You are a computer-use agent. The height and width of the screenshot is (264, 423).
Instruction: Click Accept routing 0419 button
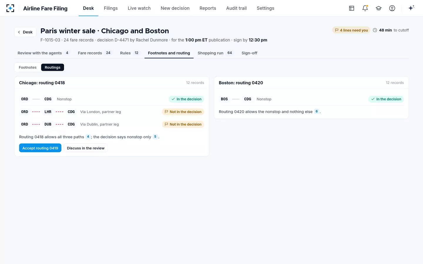click(x=40, y=148)
